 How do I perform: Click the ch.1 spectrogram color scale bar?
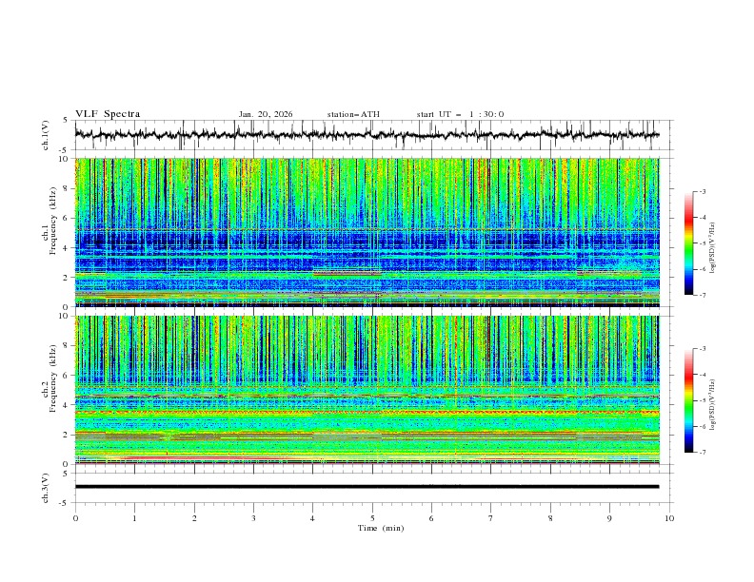point(688,243)
